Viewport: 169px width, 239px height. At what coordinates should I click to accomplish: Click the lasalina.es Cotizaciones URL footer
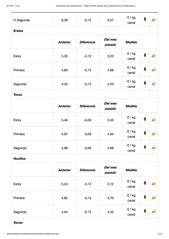coord(33,234)
